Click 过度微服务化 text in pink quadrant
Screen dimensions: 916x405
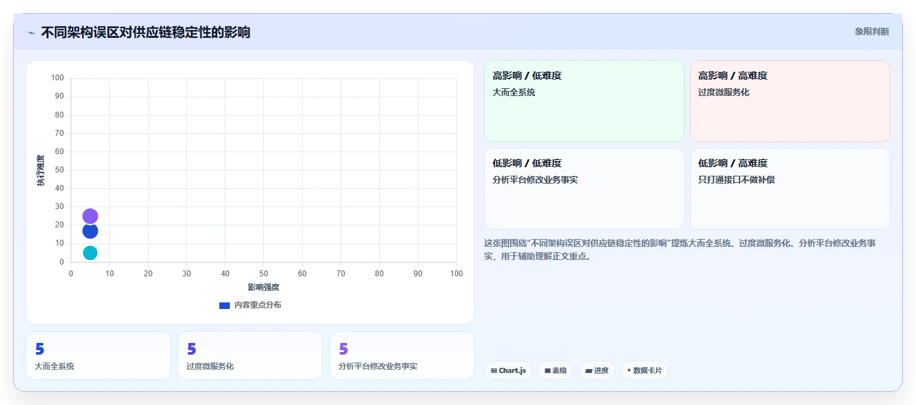pos(724,92)
